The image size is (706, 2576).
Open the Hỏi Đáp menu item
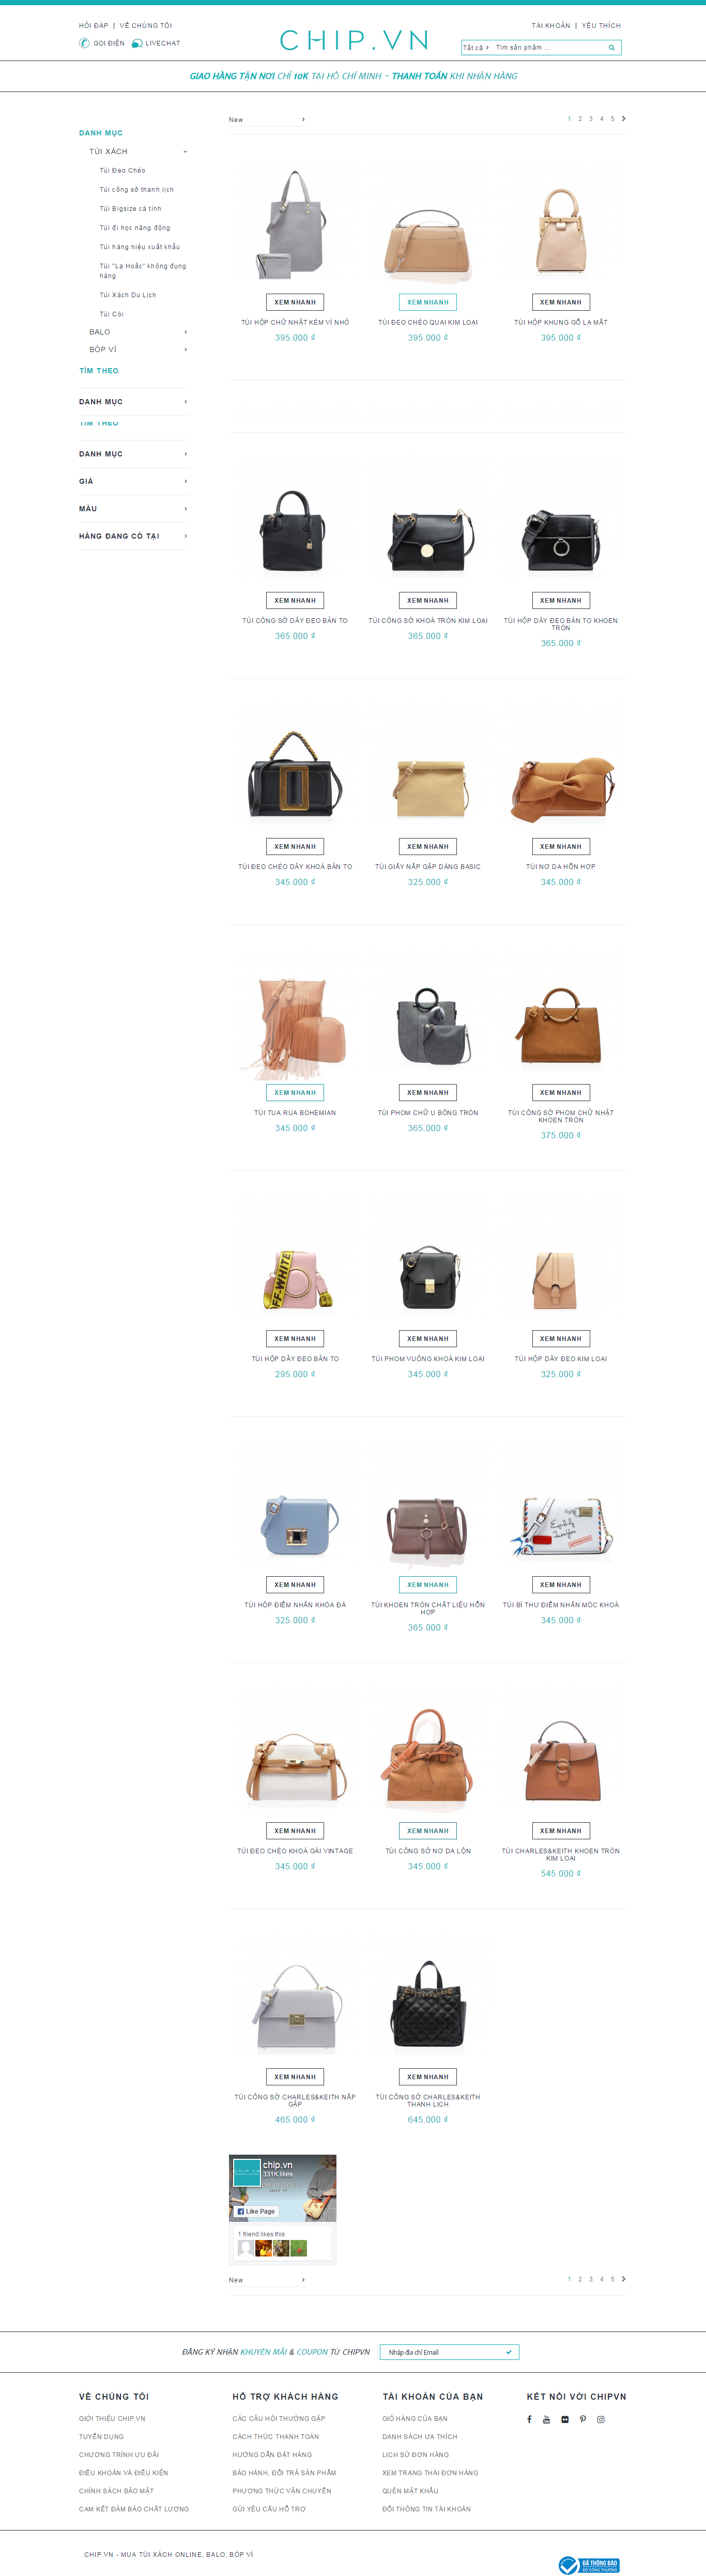[x=93, y=26]
